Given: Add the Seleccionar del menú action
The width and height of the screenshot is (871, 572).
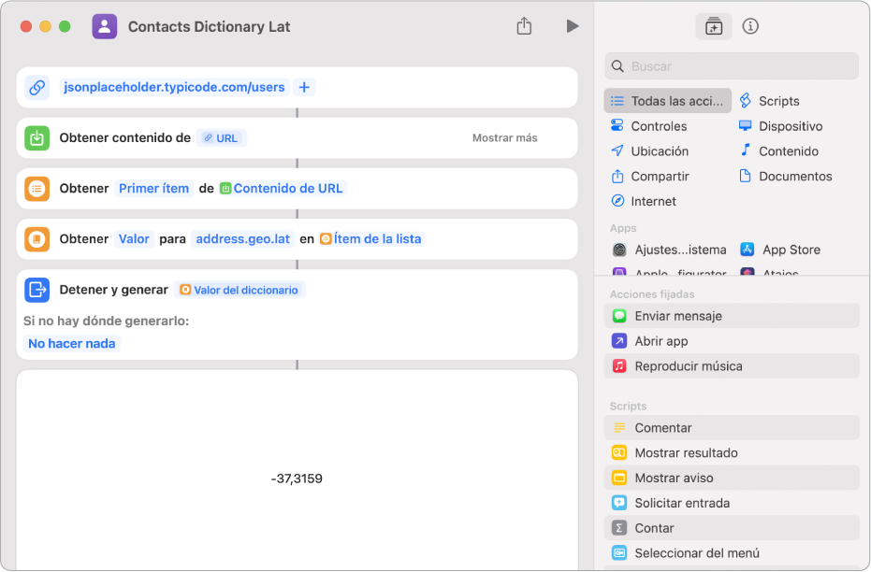Looking at the screenshot, I should point(732,553).
